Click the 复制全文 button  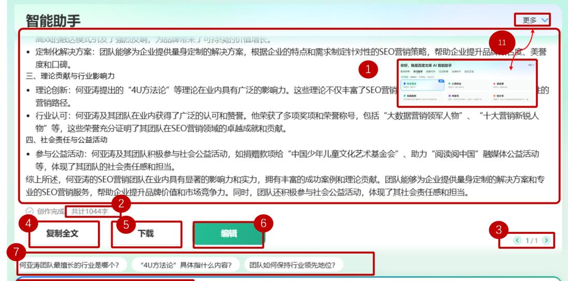pyautogui.click(x=62, y=233)
